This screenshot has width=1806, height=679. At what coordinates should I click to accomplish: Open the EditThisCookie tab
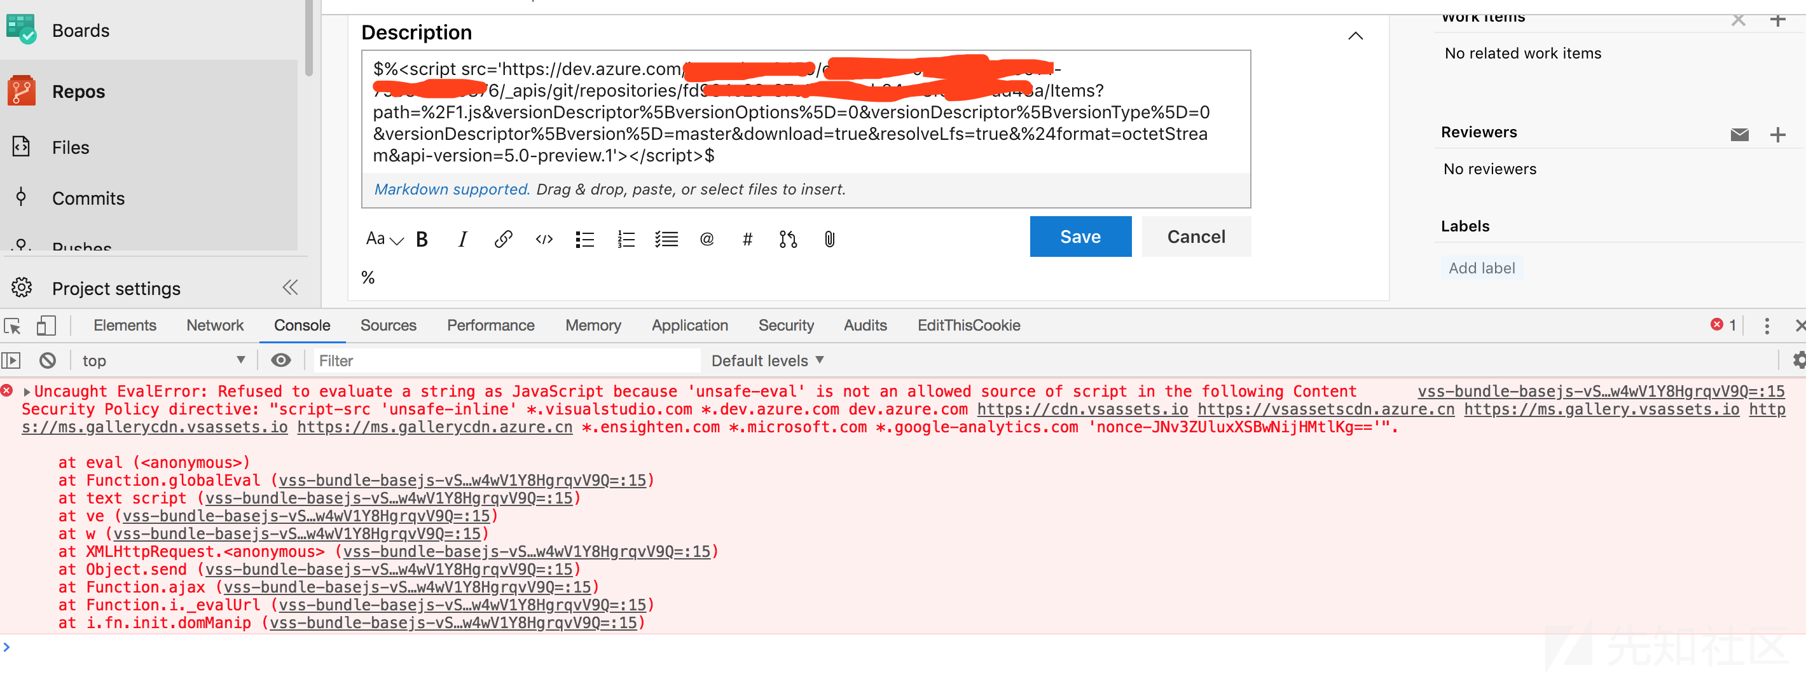969,325
